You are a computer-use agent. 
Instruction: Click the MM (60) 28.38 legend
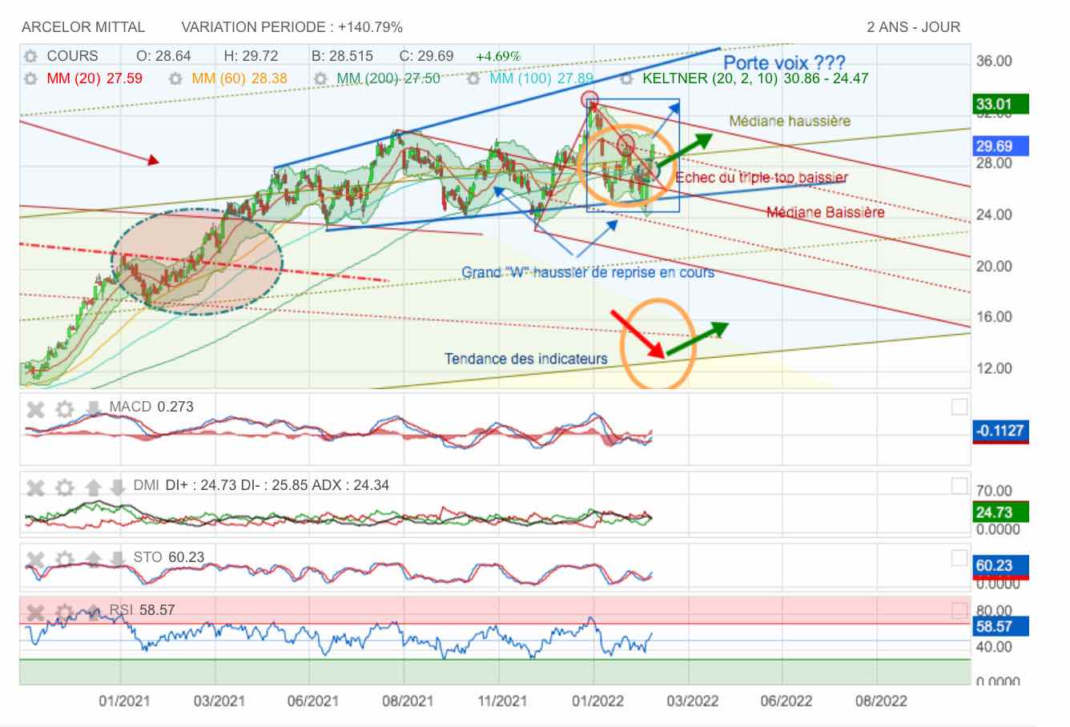(239, 78)
